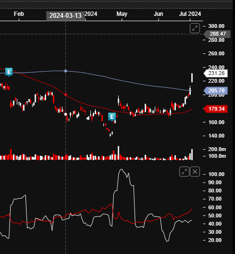Open the late-April earnings E marker

pyautogui.click(x=112, y=117)
